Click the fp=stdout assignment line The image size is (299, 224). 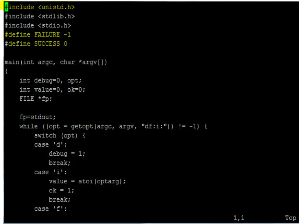38,117
